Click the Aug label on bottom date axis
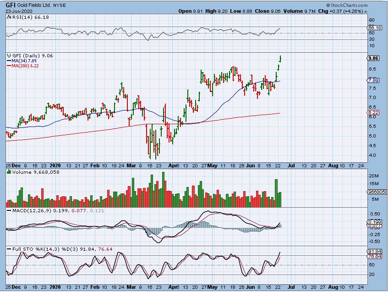The width and height of the screenshot is (388, 292). (x=333, y=287)
